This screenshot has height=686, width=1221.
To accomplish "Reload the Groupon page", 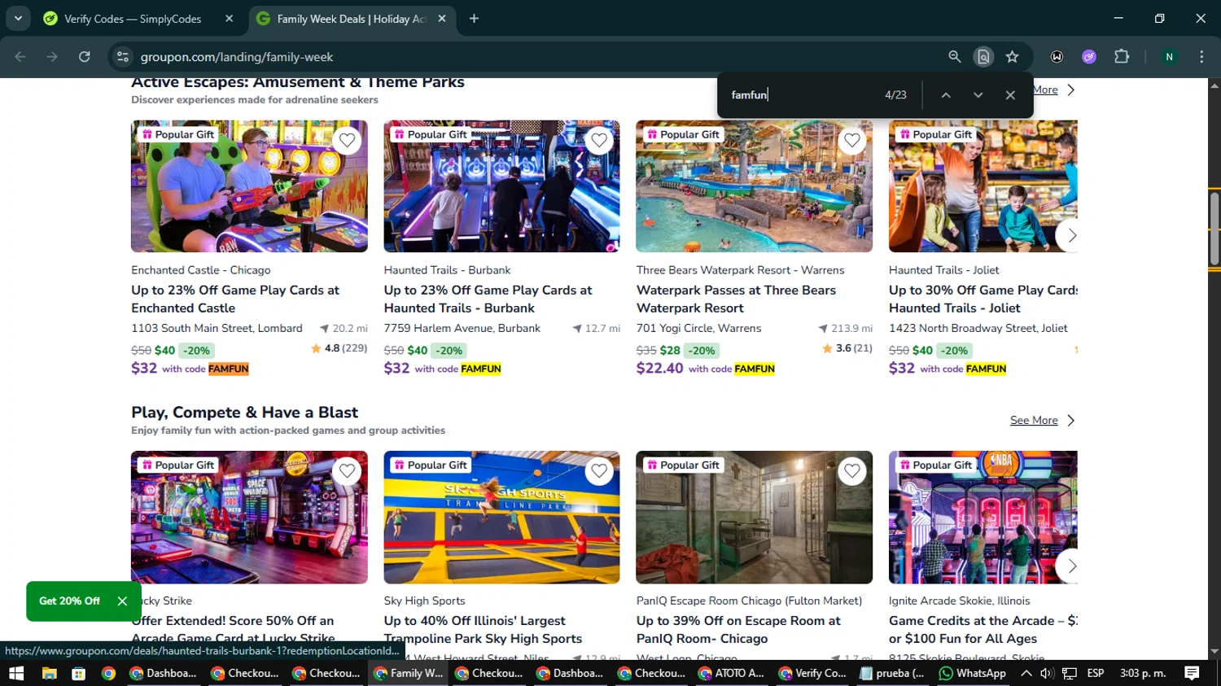I will (x=85, y=57).
